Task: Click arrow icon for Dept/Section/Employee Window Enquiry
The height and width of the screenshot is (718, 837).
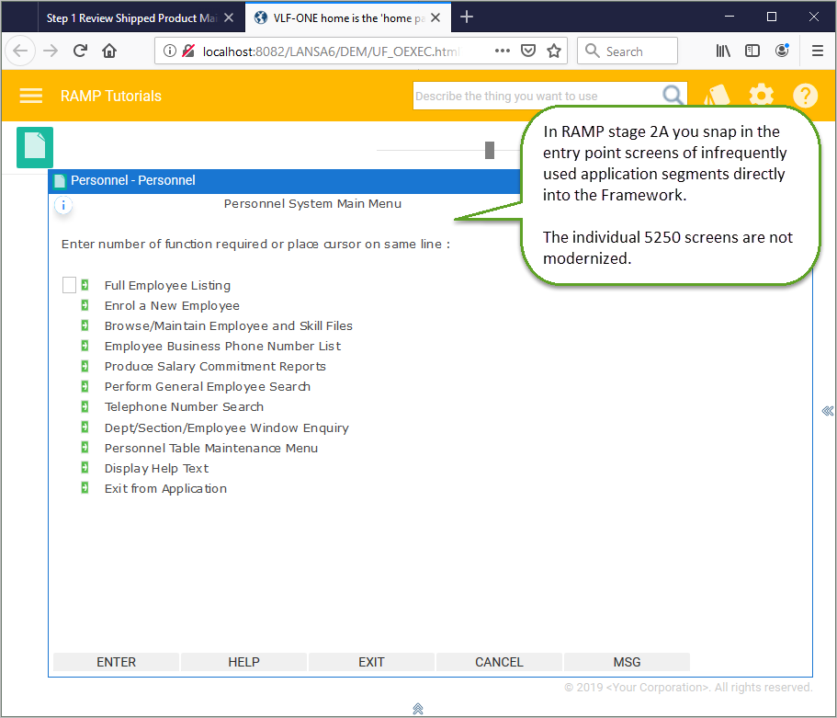Action: pyautogui.click(x=85, y=427)
